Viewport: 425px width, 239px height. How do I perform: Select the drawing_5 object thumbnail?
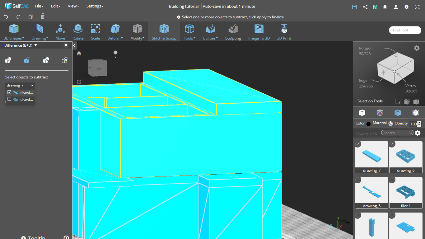371,193
